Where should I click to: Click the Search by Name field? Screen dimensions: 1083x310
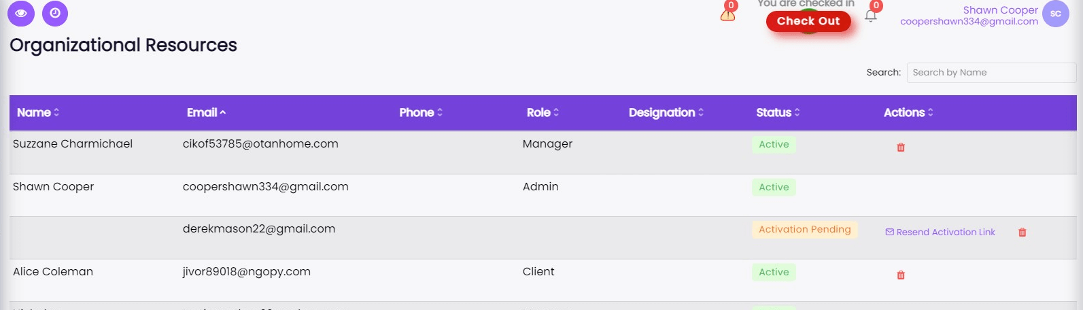pos(991,73)
